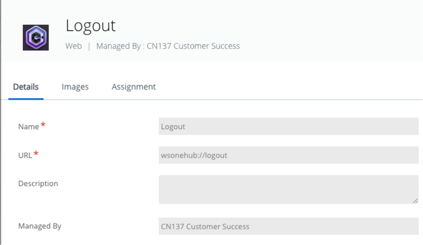The height and width of the screenshot is (245, 423).
Task: Click the Description box resize handle
Action: click(x=415, y=200)
